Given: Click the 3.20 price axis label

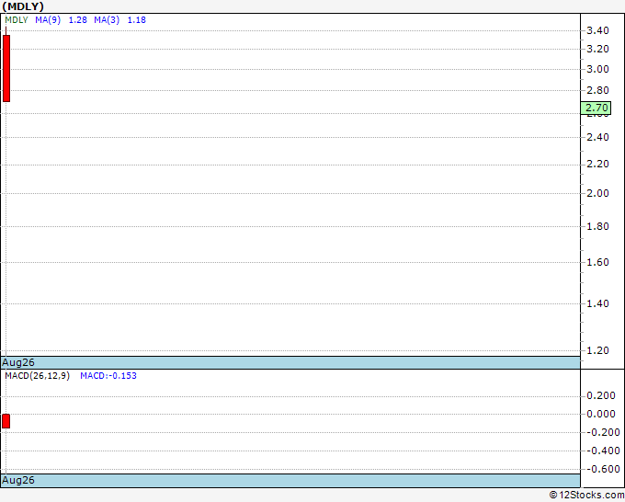Looking at the screenshot, I should coord(597,49).
